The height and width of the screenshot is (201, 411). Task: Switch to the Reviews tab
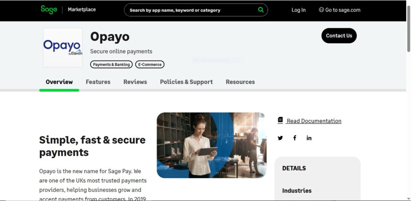tap(135, 82)
